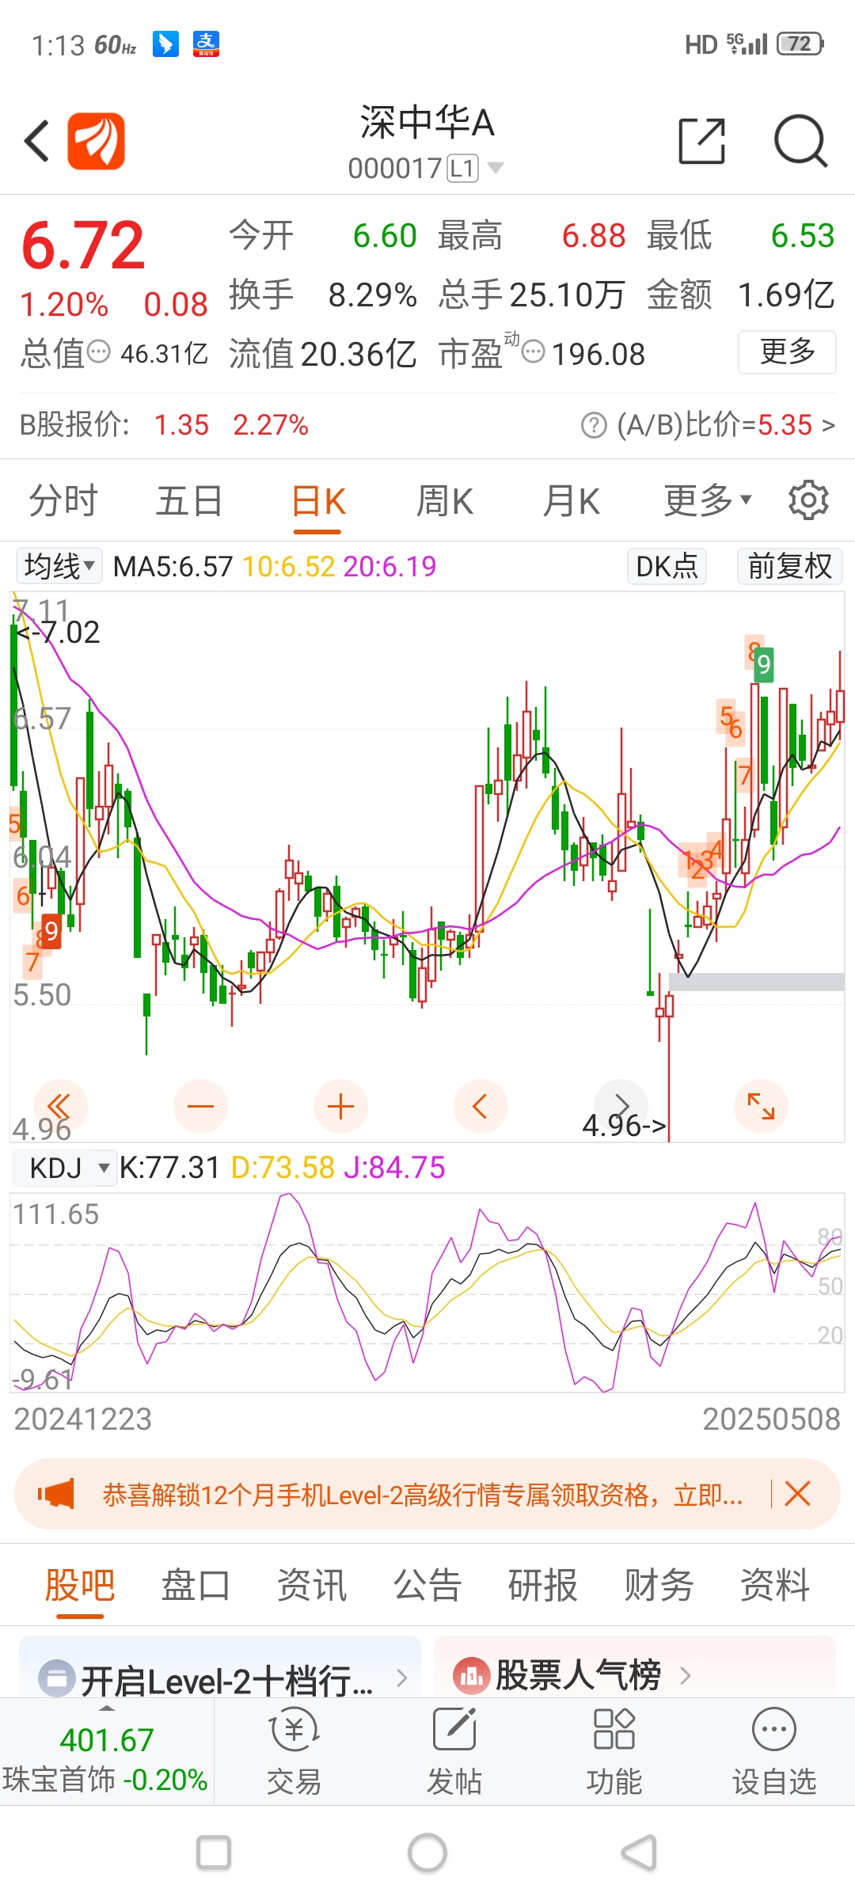Tap the Level-2 card icon
855x1900 pixels.
point(58,1678)
